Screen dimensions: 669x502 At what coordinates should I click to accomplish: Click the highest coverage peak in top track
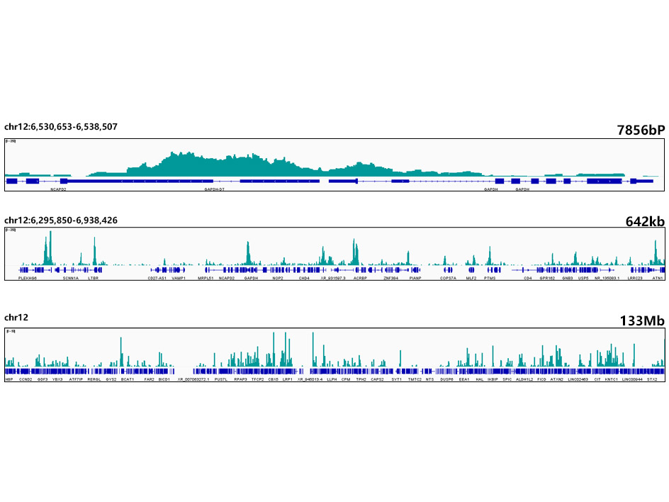(x=172, y=154)
